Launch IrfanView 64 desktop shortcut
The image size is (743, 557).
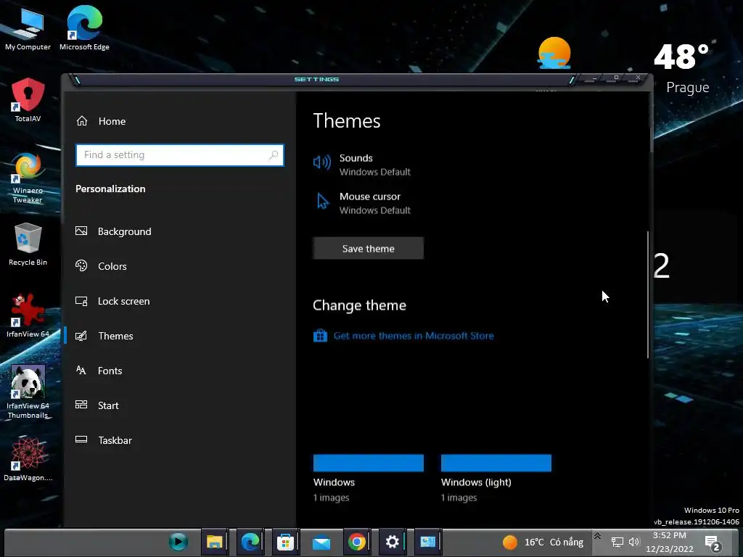[x=28, y=315]
